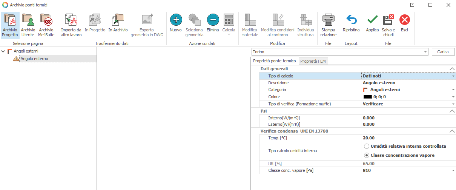The height and width of the screenshot is (190, 456).
Task: Select the Archivio Mc4Suite icon
Action: (46, 25)
